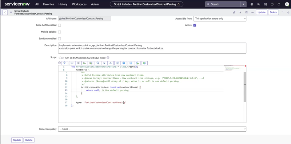Click the comment code speech-bubble icon

72,63
